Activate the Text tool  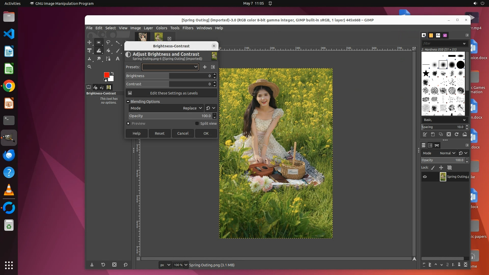(x=118, y=59)
